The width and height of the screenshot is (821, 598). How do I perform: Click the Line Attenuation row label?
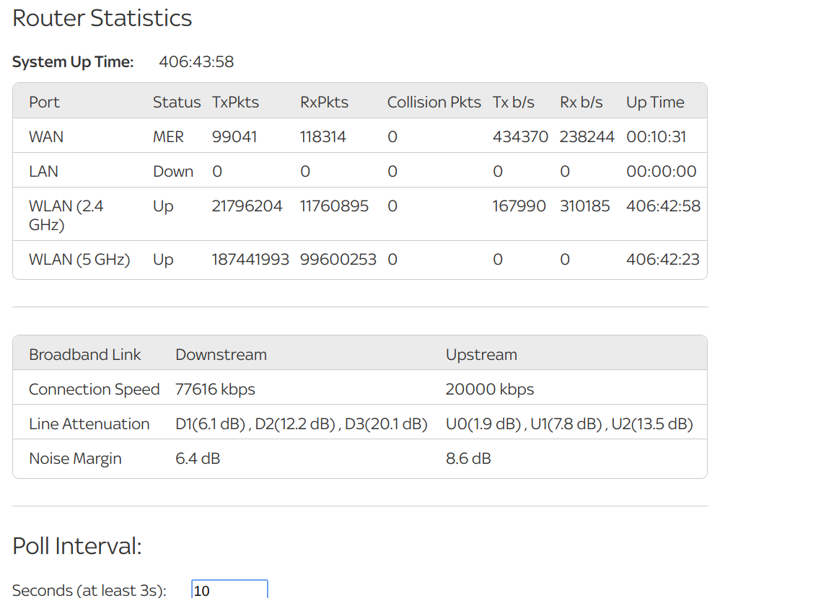click(89, 424)
